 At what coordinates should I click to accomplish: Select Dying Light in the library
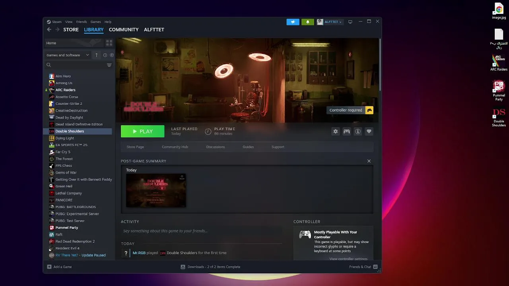click(65, 138)
